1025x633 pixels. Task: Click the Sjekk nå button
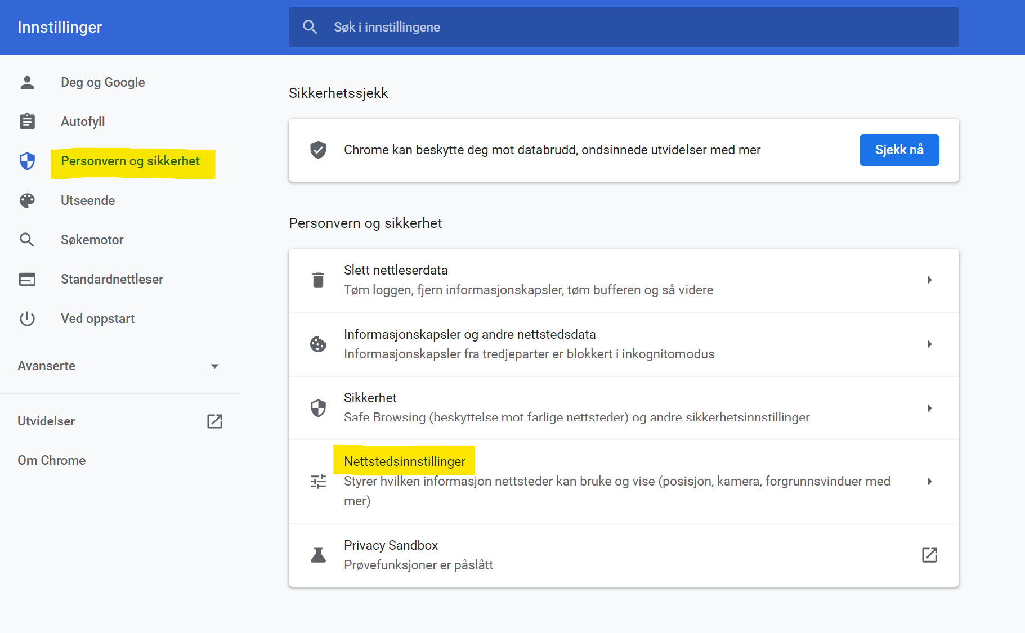pos(899,150)
